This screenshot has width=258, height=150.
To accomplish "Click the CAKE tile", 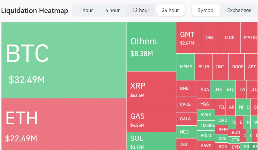I will (186, 104).
